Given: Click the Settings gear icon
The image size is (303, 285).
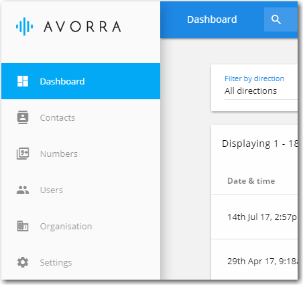Looking at the screenshot, I should click(x=23, y=262).
